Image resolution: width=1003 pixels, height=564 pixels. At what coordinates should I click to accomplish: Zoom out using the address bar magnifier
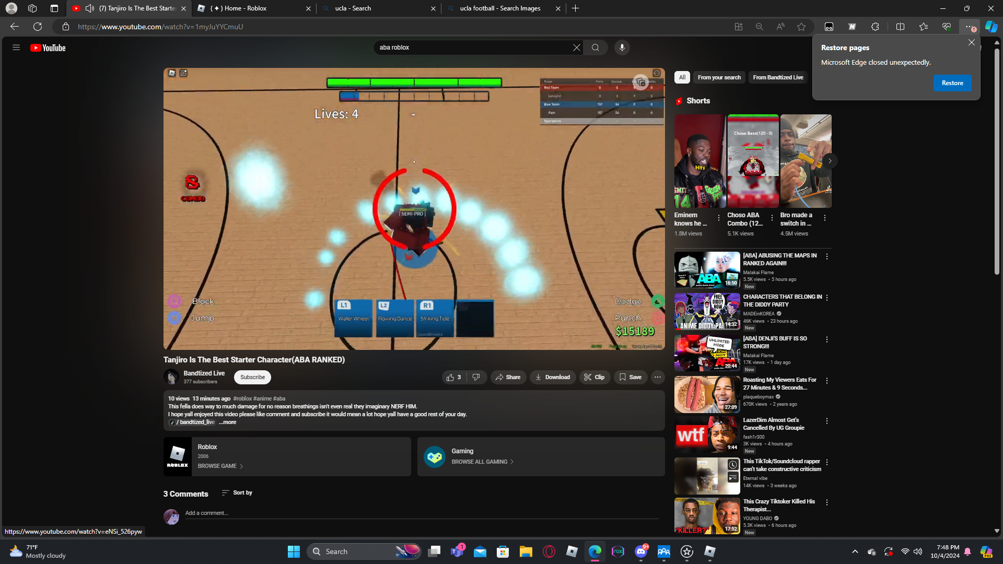click(x=760, y=27)
